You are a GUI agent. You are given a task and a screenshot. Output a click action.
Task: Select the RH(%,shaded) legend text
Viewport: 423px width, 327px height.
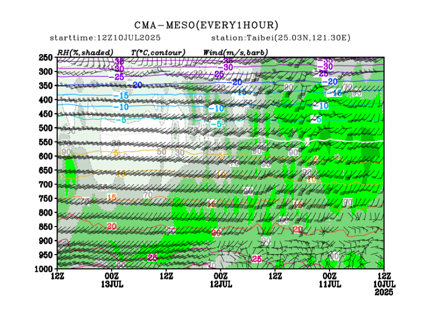(x=85, y=52)
